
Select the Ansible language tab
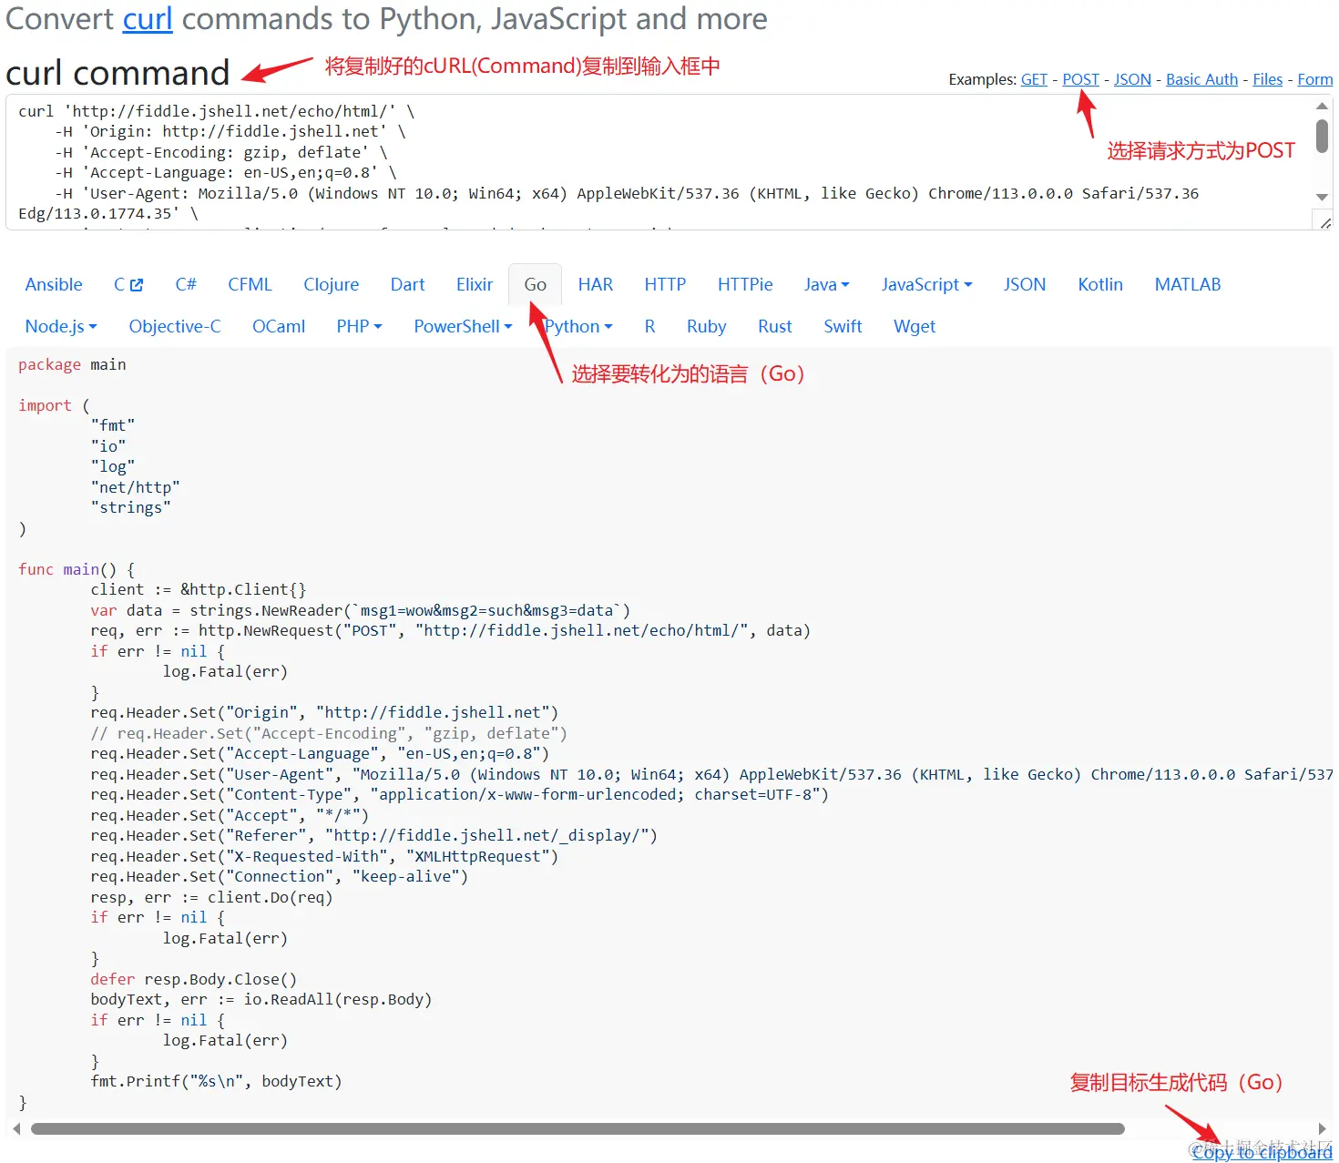(54, 285)
